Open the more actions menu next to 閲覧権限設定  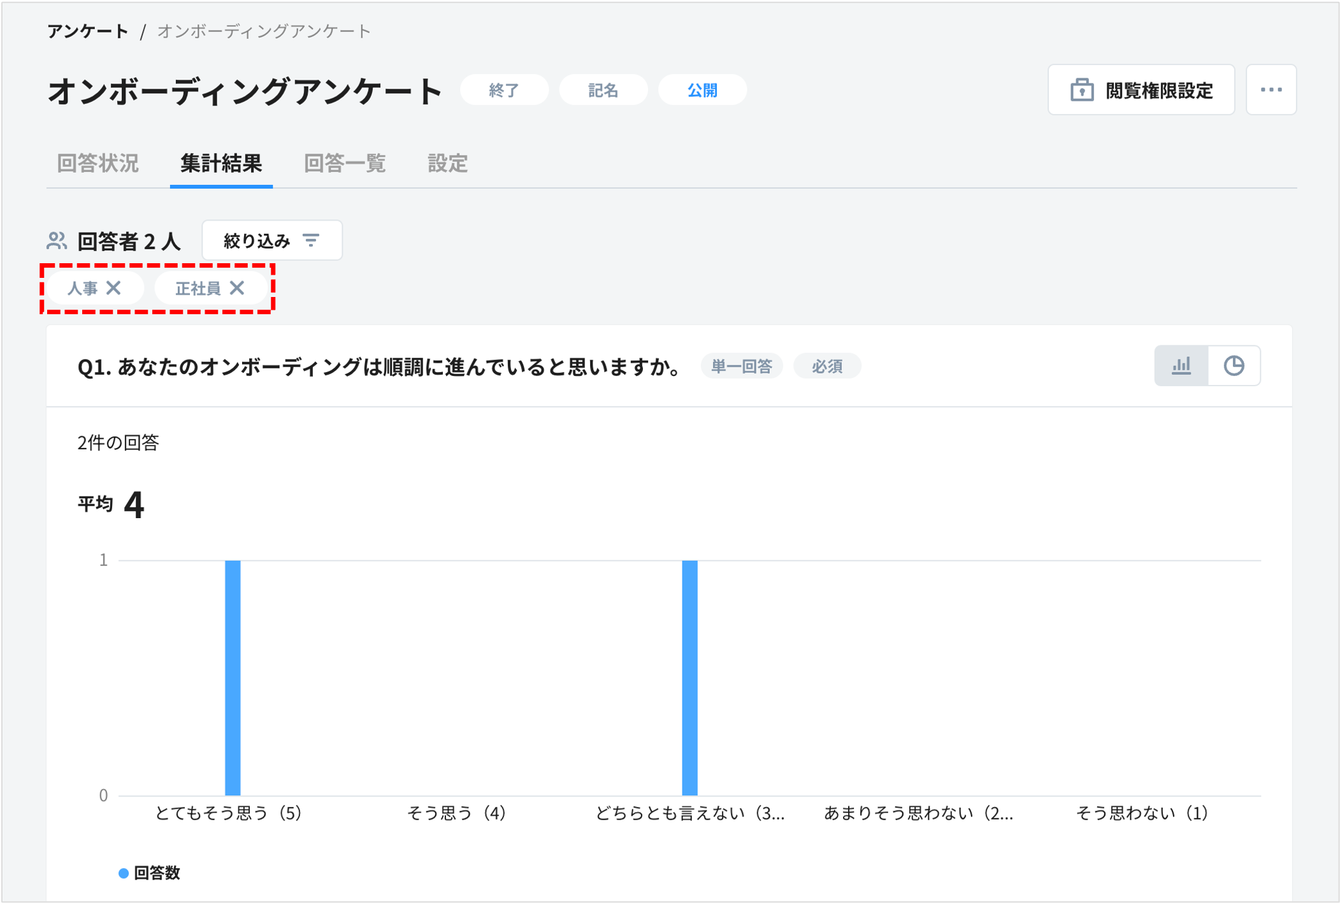point(1271,89)
